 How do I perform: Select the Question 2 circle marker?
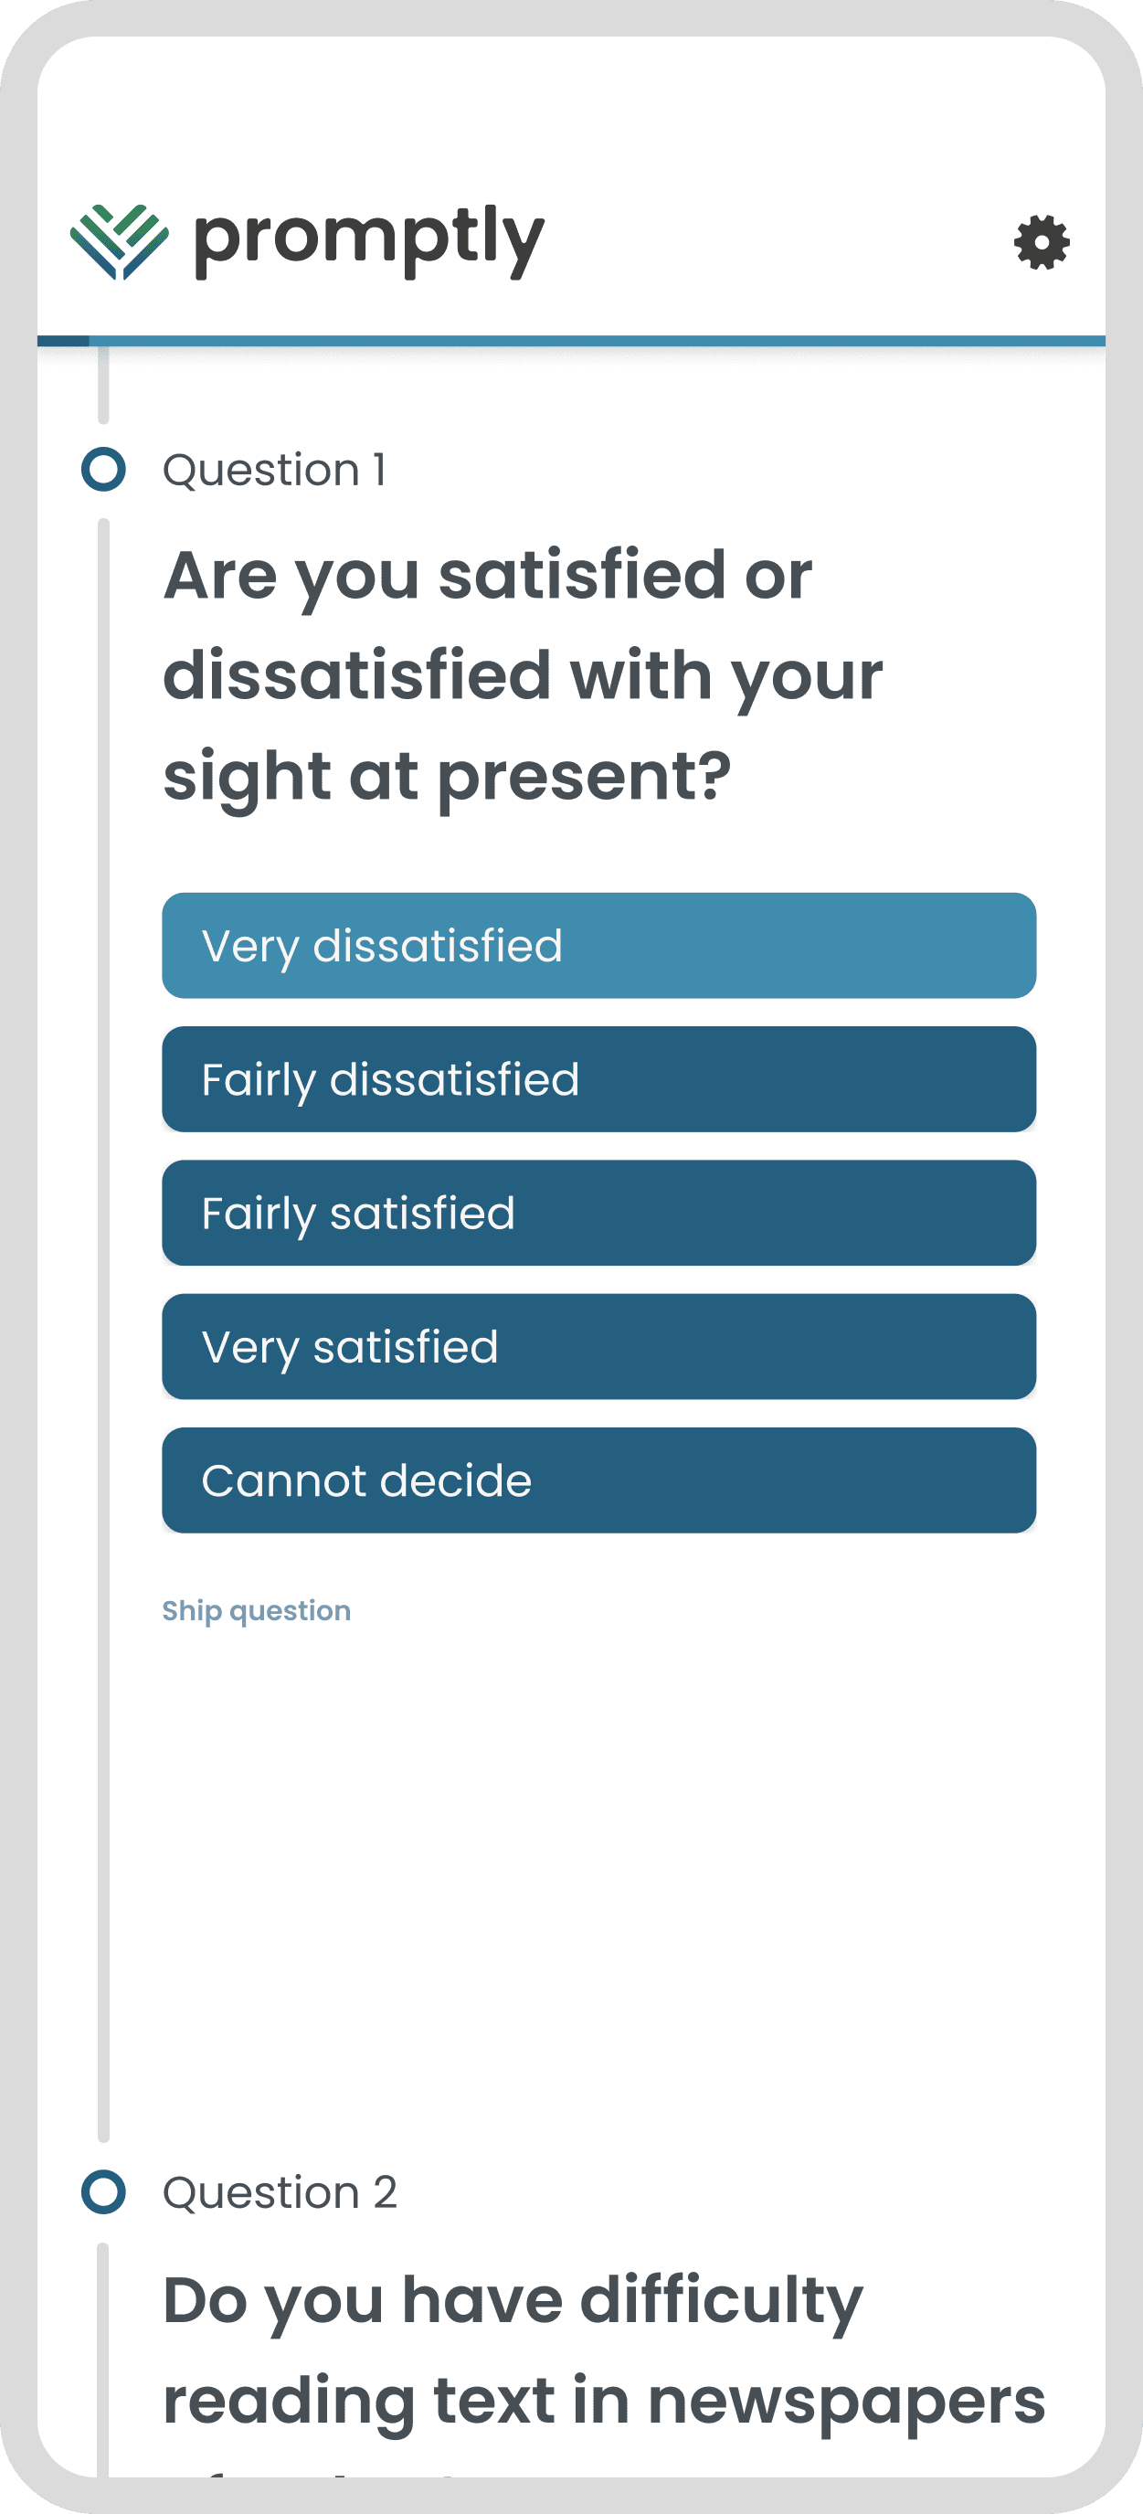pos(103,2191)
